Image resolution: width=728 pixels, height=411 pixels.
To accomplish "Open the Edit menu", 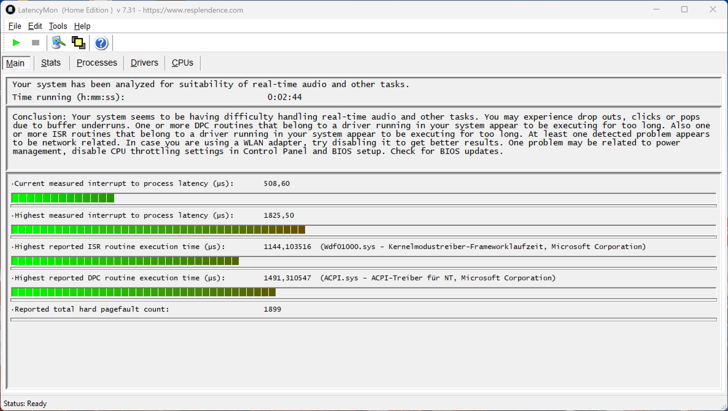I will 35,26.
